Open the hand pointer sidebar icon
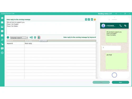This screenshot has width=132, height=99. pyautogui.click(x=2, y=44)
